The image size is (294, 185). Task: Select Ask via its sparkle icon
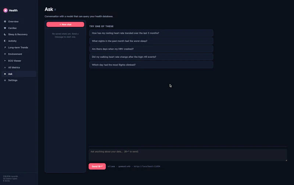pos(5,74)
